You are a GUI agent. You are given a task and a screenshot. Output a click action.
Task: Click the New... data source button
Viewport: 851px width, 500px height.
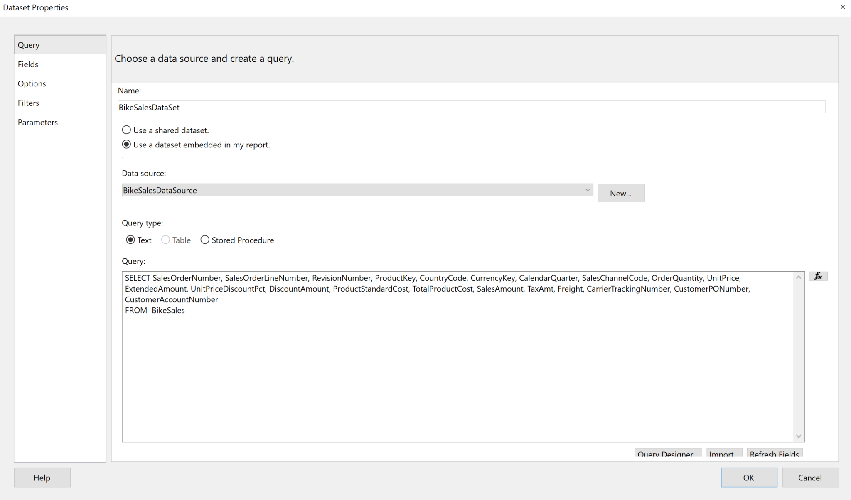click(x=621, y=193)
